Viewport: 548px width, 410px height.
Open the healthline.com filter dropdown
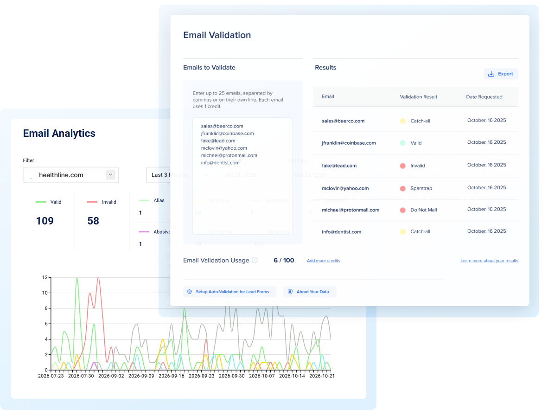[70, 175]
